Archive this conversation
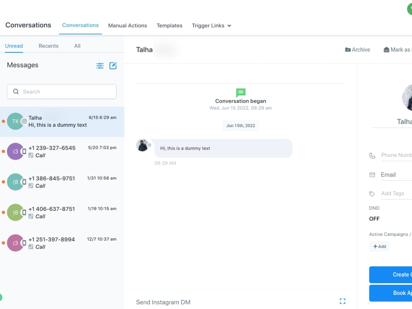The width and height of the screenshot is (412, 309). [x=357, y=49]
